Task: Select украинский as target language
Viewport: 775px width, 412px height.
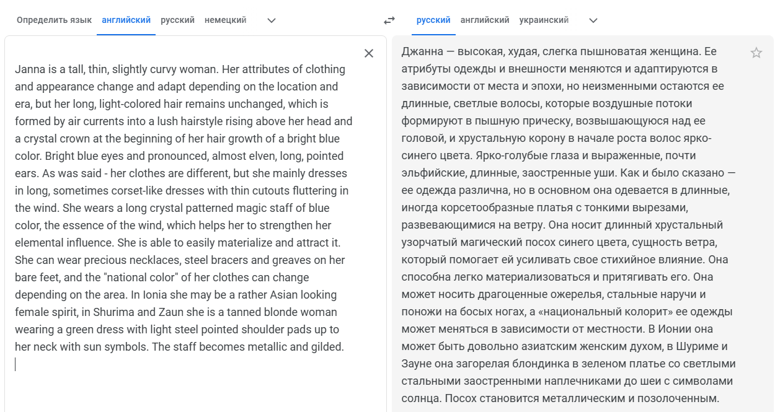Action: point(544,20)
